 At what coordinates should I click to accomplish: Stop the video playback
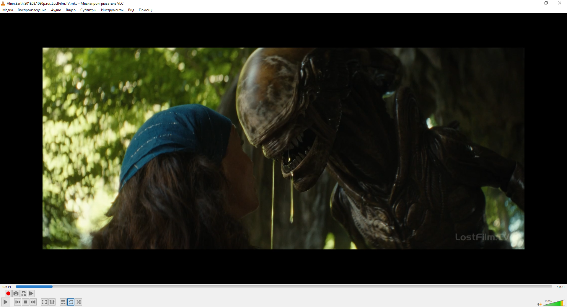pos(25,302)
